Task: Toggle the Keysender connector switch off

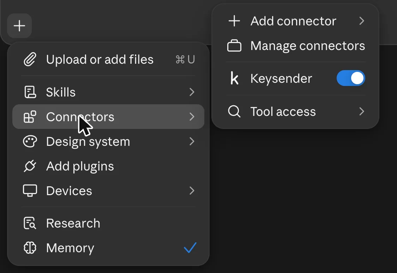Action: (351, 78)
